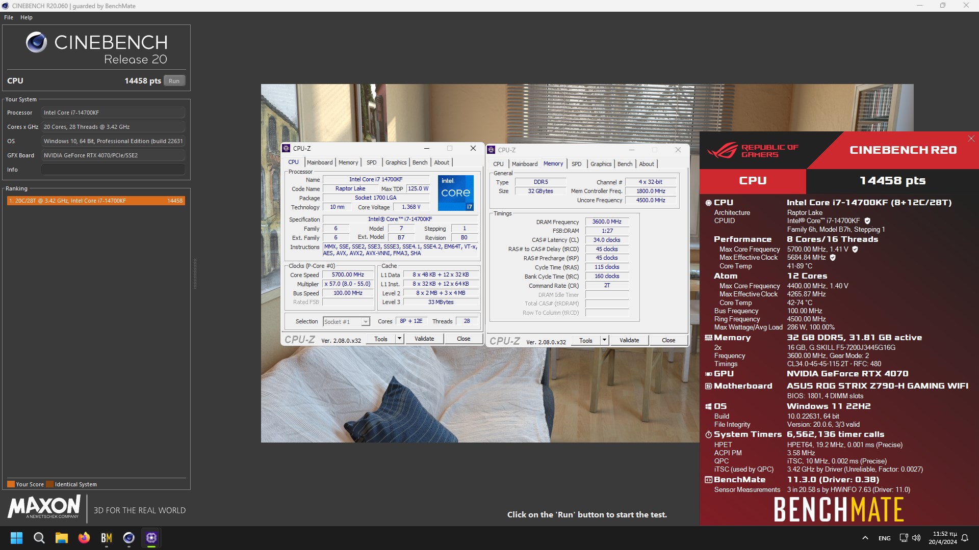
Task: Click the Cinebench panel resize grip handle
Action: (195, 274)
